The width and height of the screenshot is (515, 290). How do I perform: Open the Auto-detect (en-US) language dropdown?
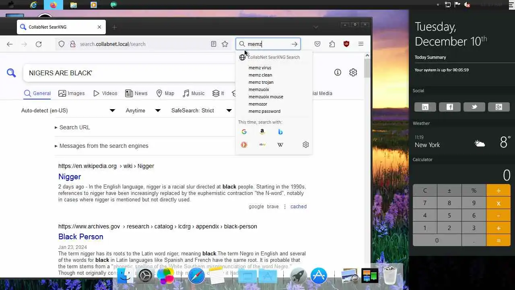click(68, 110)
